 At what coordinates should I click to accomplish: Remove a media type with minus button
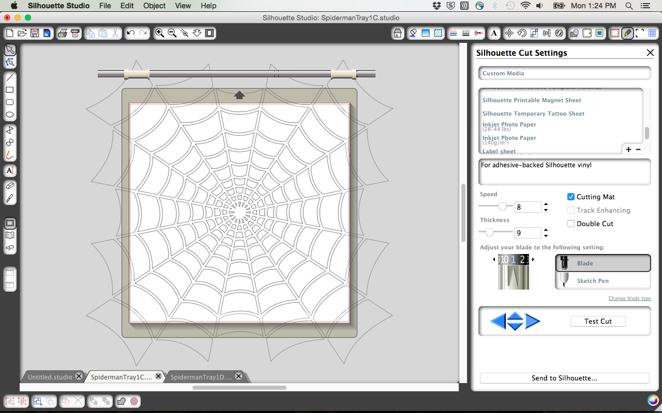click(638, 150)
